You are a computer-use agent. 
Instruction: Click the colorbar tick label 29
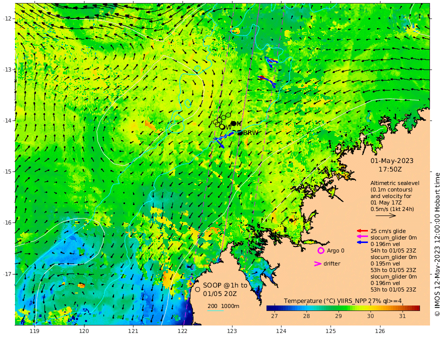[x=338, y=316]
